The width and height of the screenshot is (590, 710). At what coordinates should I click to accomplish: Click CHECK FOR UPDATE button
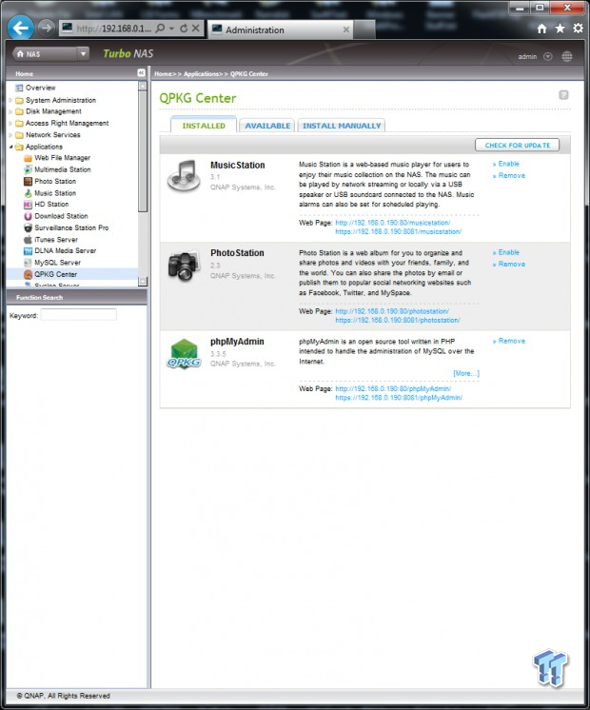tap(517, 146)
